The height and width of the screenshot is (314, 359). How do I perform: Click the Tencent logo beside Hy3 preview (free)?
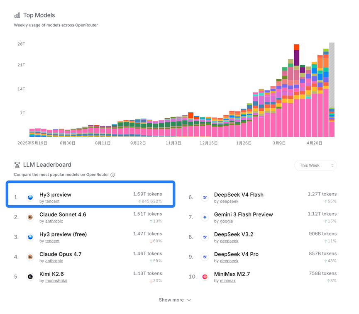pos(30,237)
